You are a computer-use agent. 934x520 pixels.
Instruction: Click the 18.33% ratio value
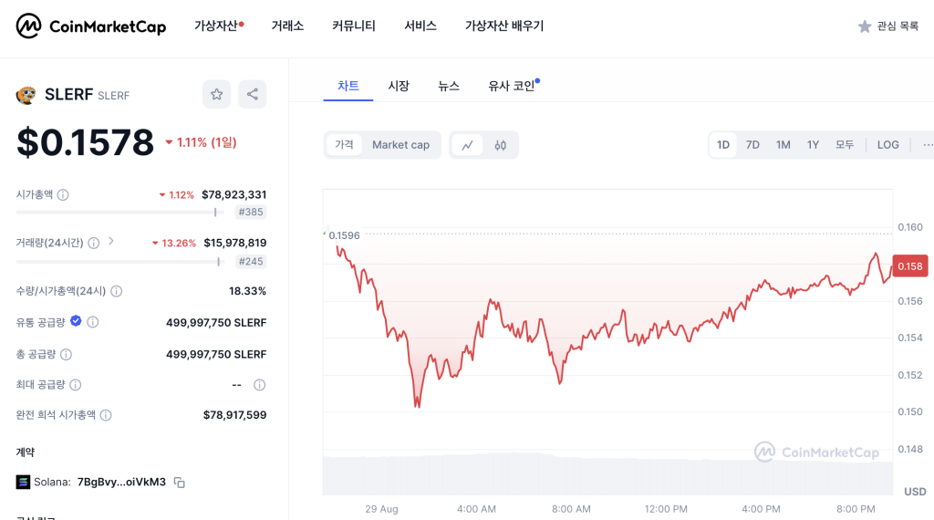(x=248, y=291)
